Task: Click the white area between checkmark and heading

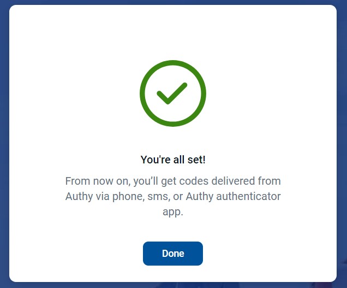Action: click(x=173, y=140)
